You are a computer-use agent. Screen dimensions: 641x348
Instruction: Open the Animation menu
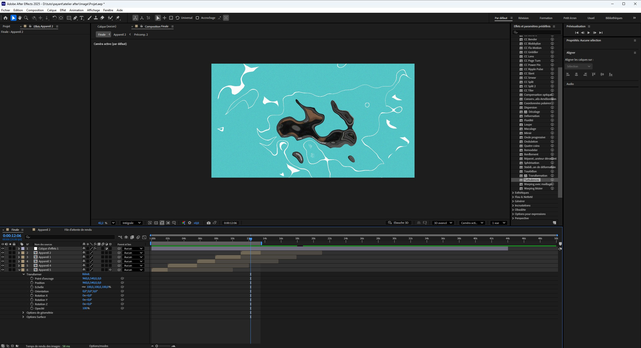76,10
